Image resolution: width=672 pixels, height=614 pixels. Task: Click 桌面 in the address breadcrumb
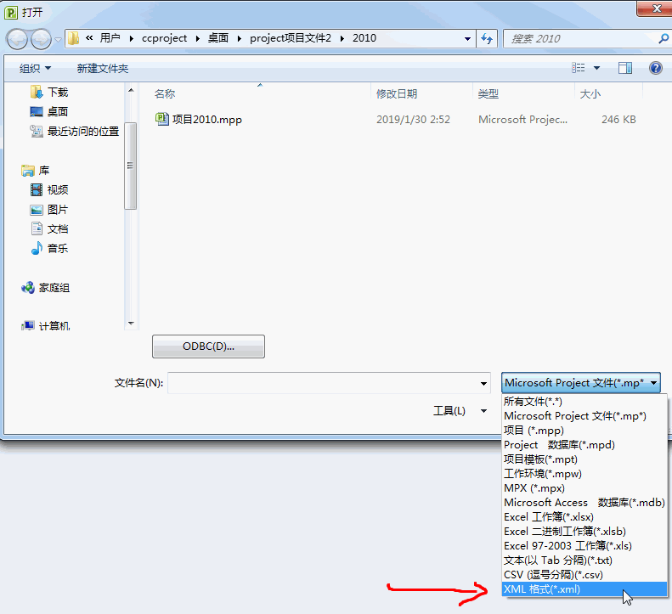tap(218, 38)
